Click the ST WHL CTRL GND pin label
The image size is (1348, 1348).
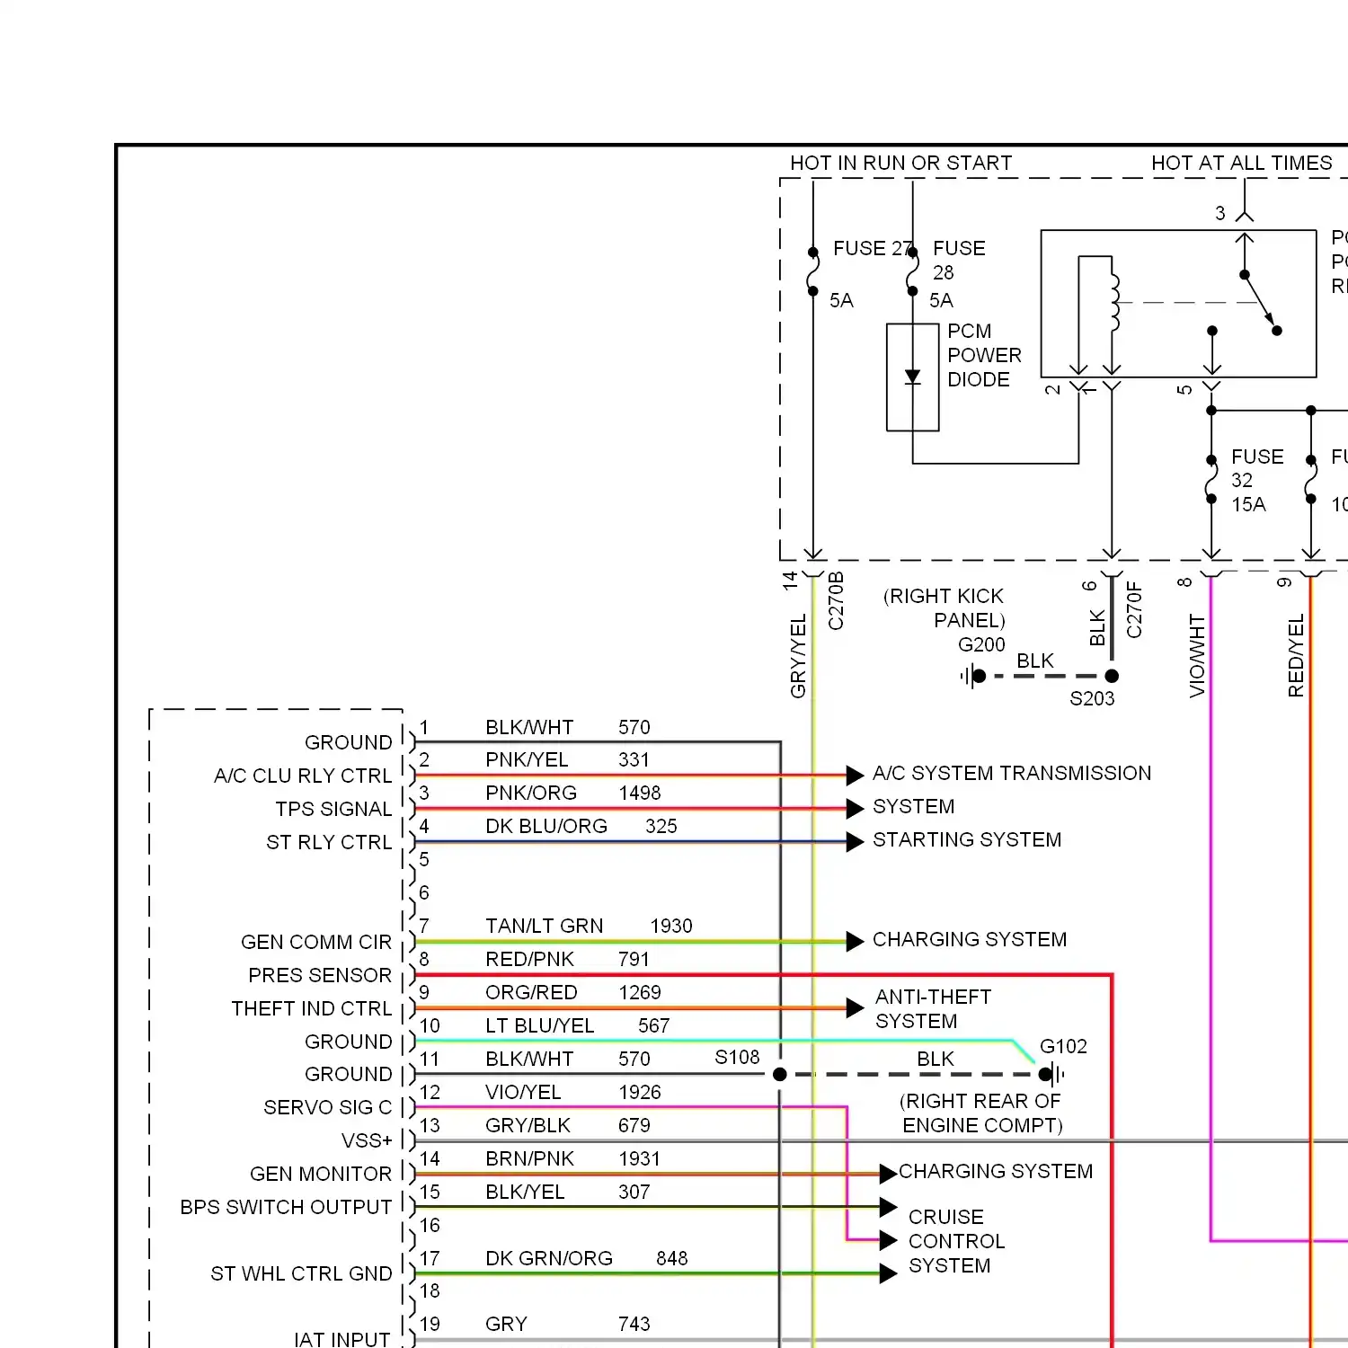click(x=301, y=1273)
